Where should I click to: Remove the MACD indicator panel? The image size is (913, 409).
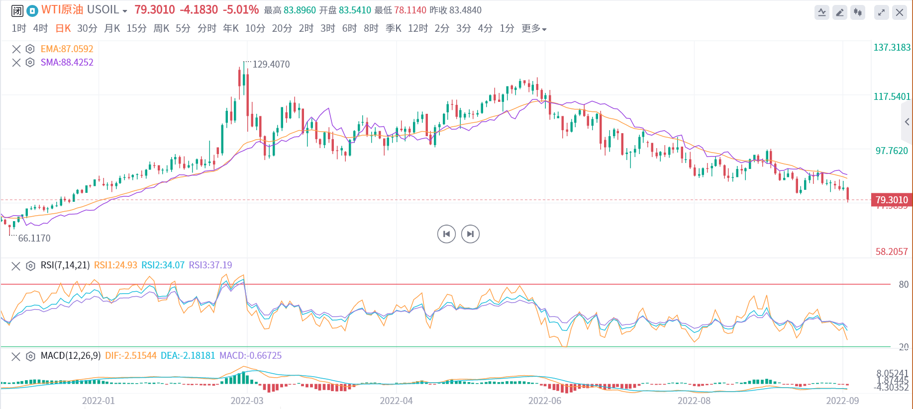(x=16, y=356)
